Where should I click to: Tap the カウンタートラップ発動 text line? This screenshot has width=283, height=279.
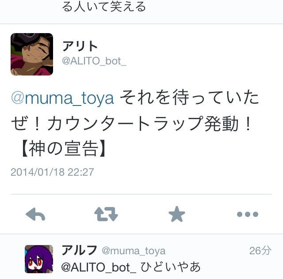(143, 123)
